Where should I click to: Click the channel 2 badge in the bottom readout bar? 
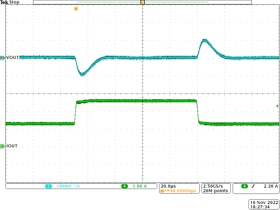[49, 186]
